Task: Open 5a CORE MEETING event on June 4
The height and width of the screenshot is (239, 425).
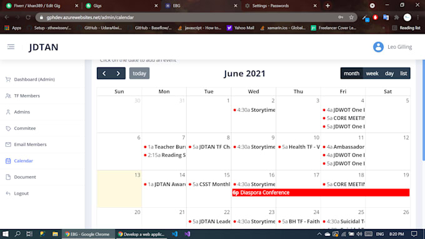Action: click(343, 118)
